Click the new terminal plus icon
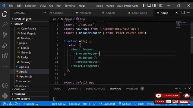This screenshot has width=193, height=108. (x=176, y=88)
